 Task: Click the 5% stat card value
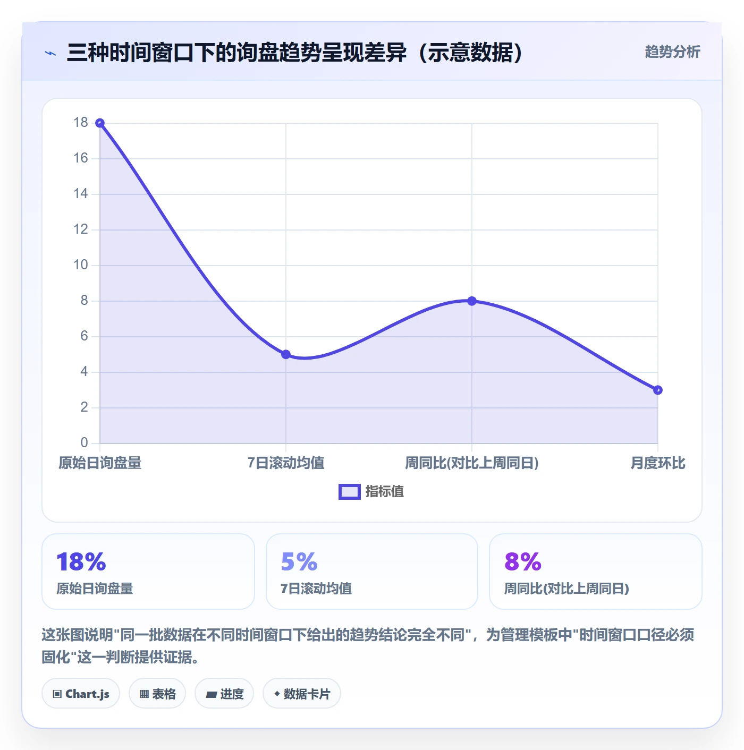click(299, 562)
